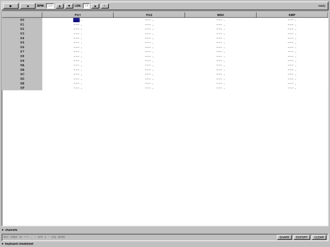The height and width of the screenshot is (247, 330).
Task: Select the PU2 note cell in row 06
Action: 148,47
